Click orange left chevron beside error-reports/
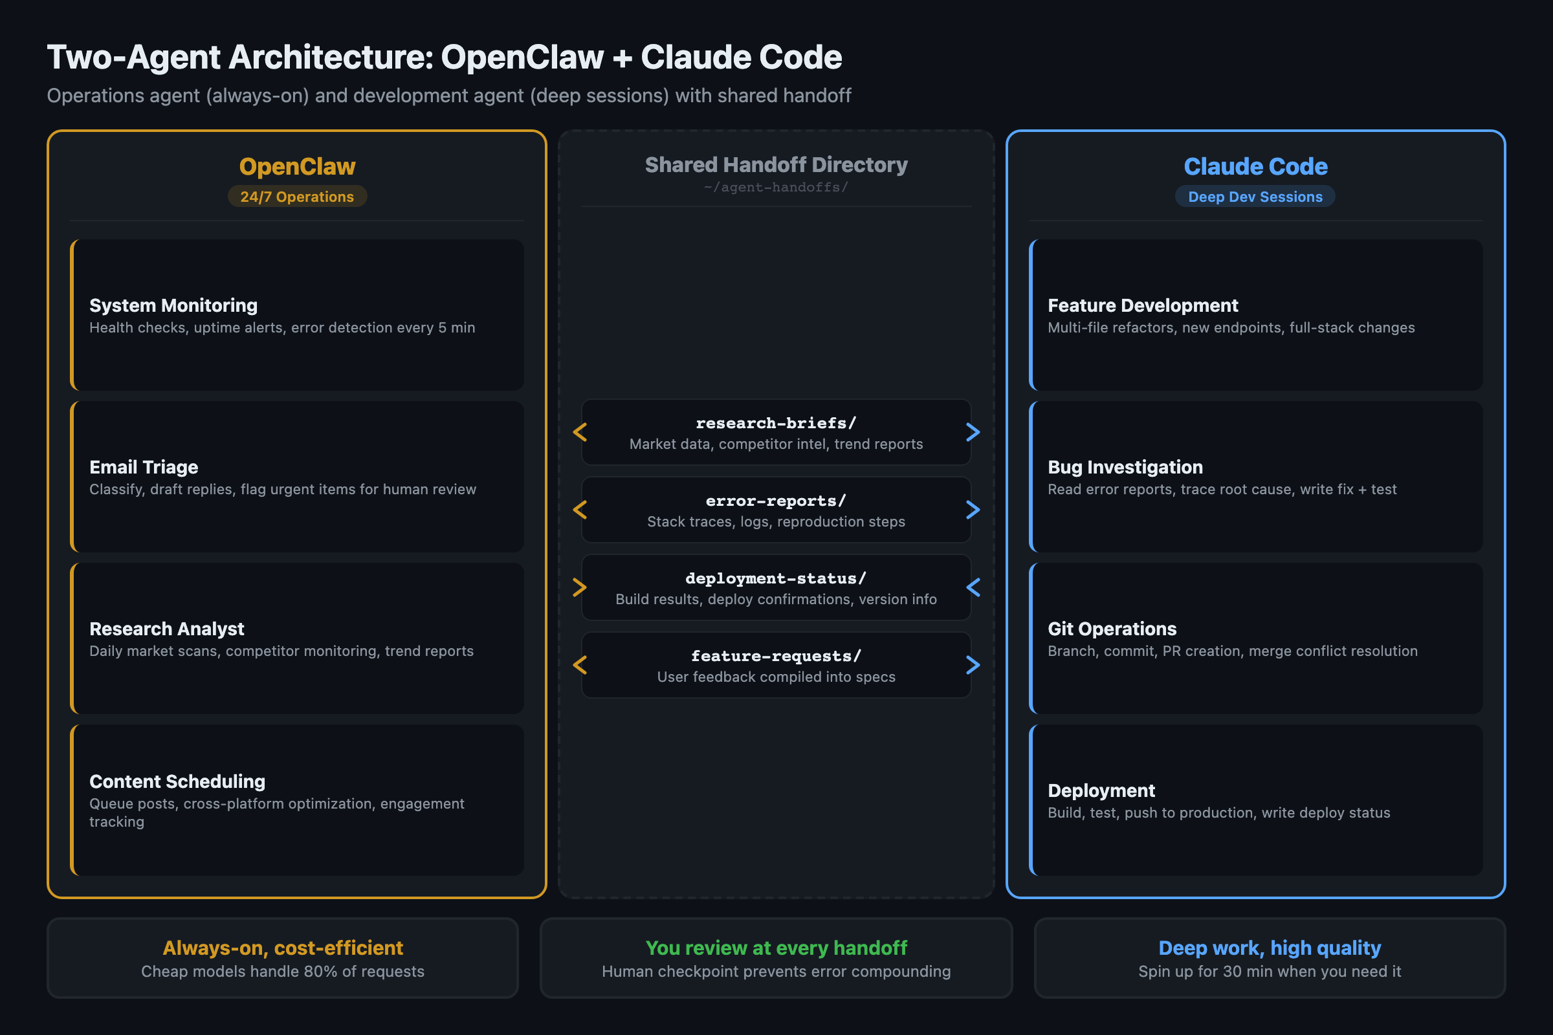Viewport: 1553px width, 1035px height. pos(580,510)
